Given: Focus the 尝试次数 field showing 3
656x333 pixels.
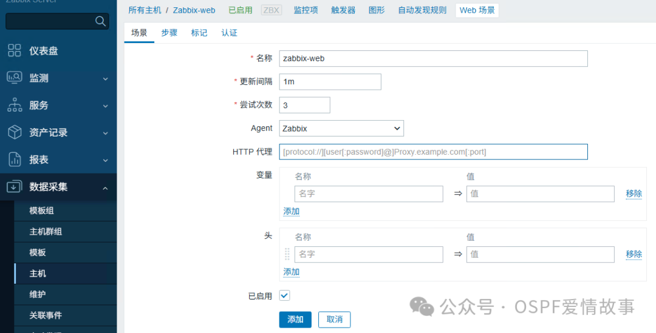Looking at the screenshot, I should [x=304, y=106].
